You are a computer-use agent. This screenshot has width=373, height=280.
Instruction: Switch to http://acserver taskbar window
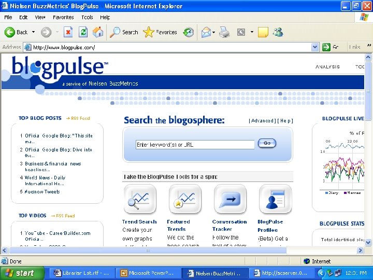point(281,273)
